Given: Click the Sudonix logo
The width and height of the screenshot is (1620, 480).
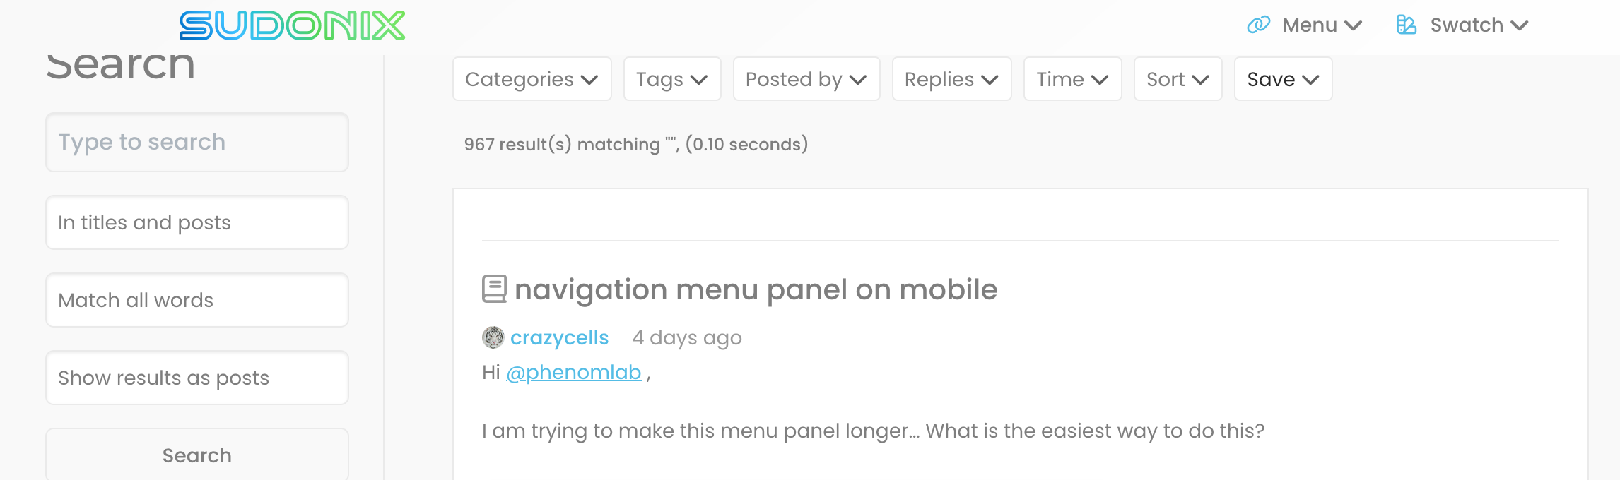Looking at the screenshot, I should coord(292,26).
